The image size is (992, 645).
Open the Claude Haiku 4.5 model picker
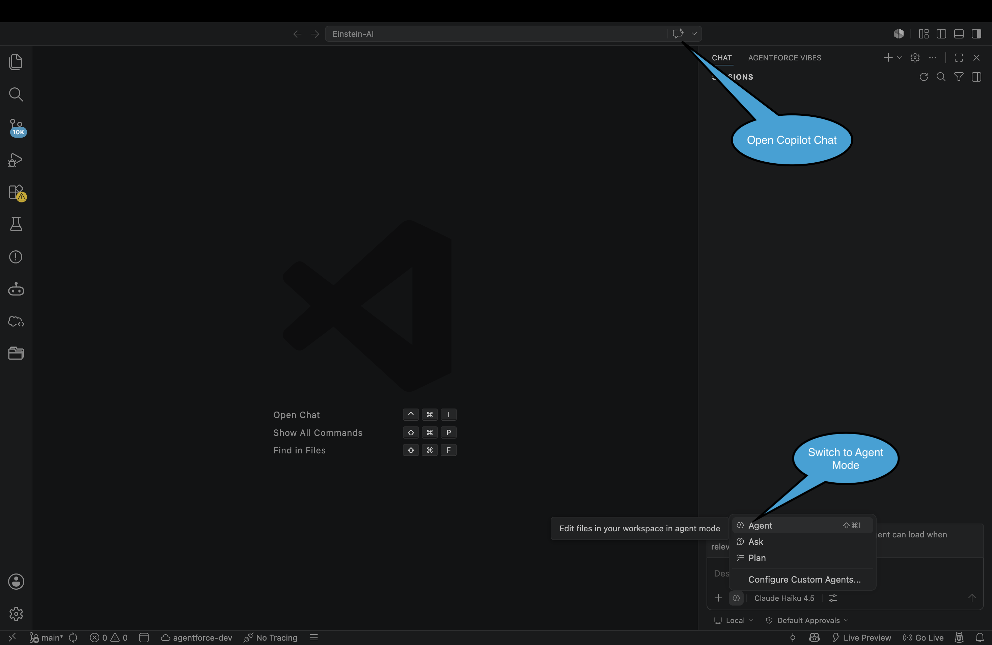tap(784, 598)
